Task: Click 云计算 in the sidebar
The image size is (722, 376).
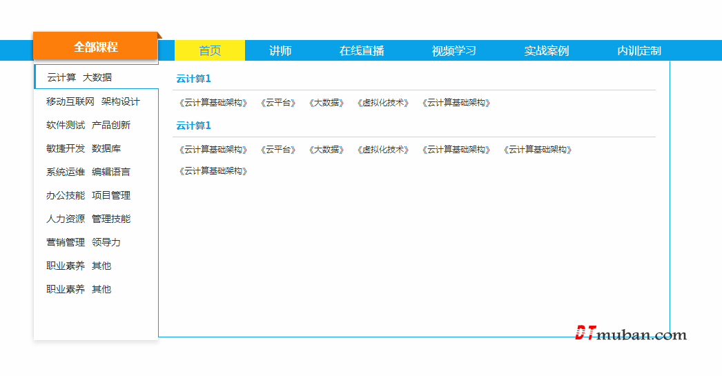Action: 61,77
